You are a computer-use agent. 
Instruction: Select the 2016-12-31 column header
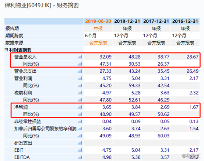185,21
